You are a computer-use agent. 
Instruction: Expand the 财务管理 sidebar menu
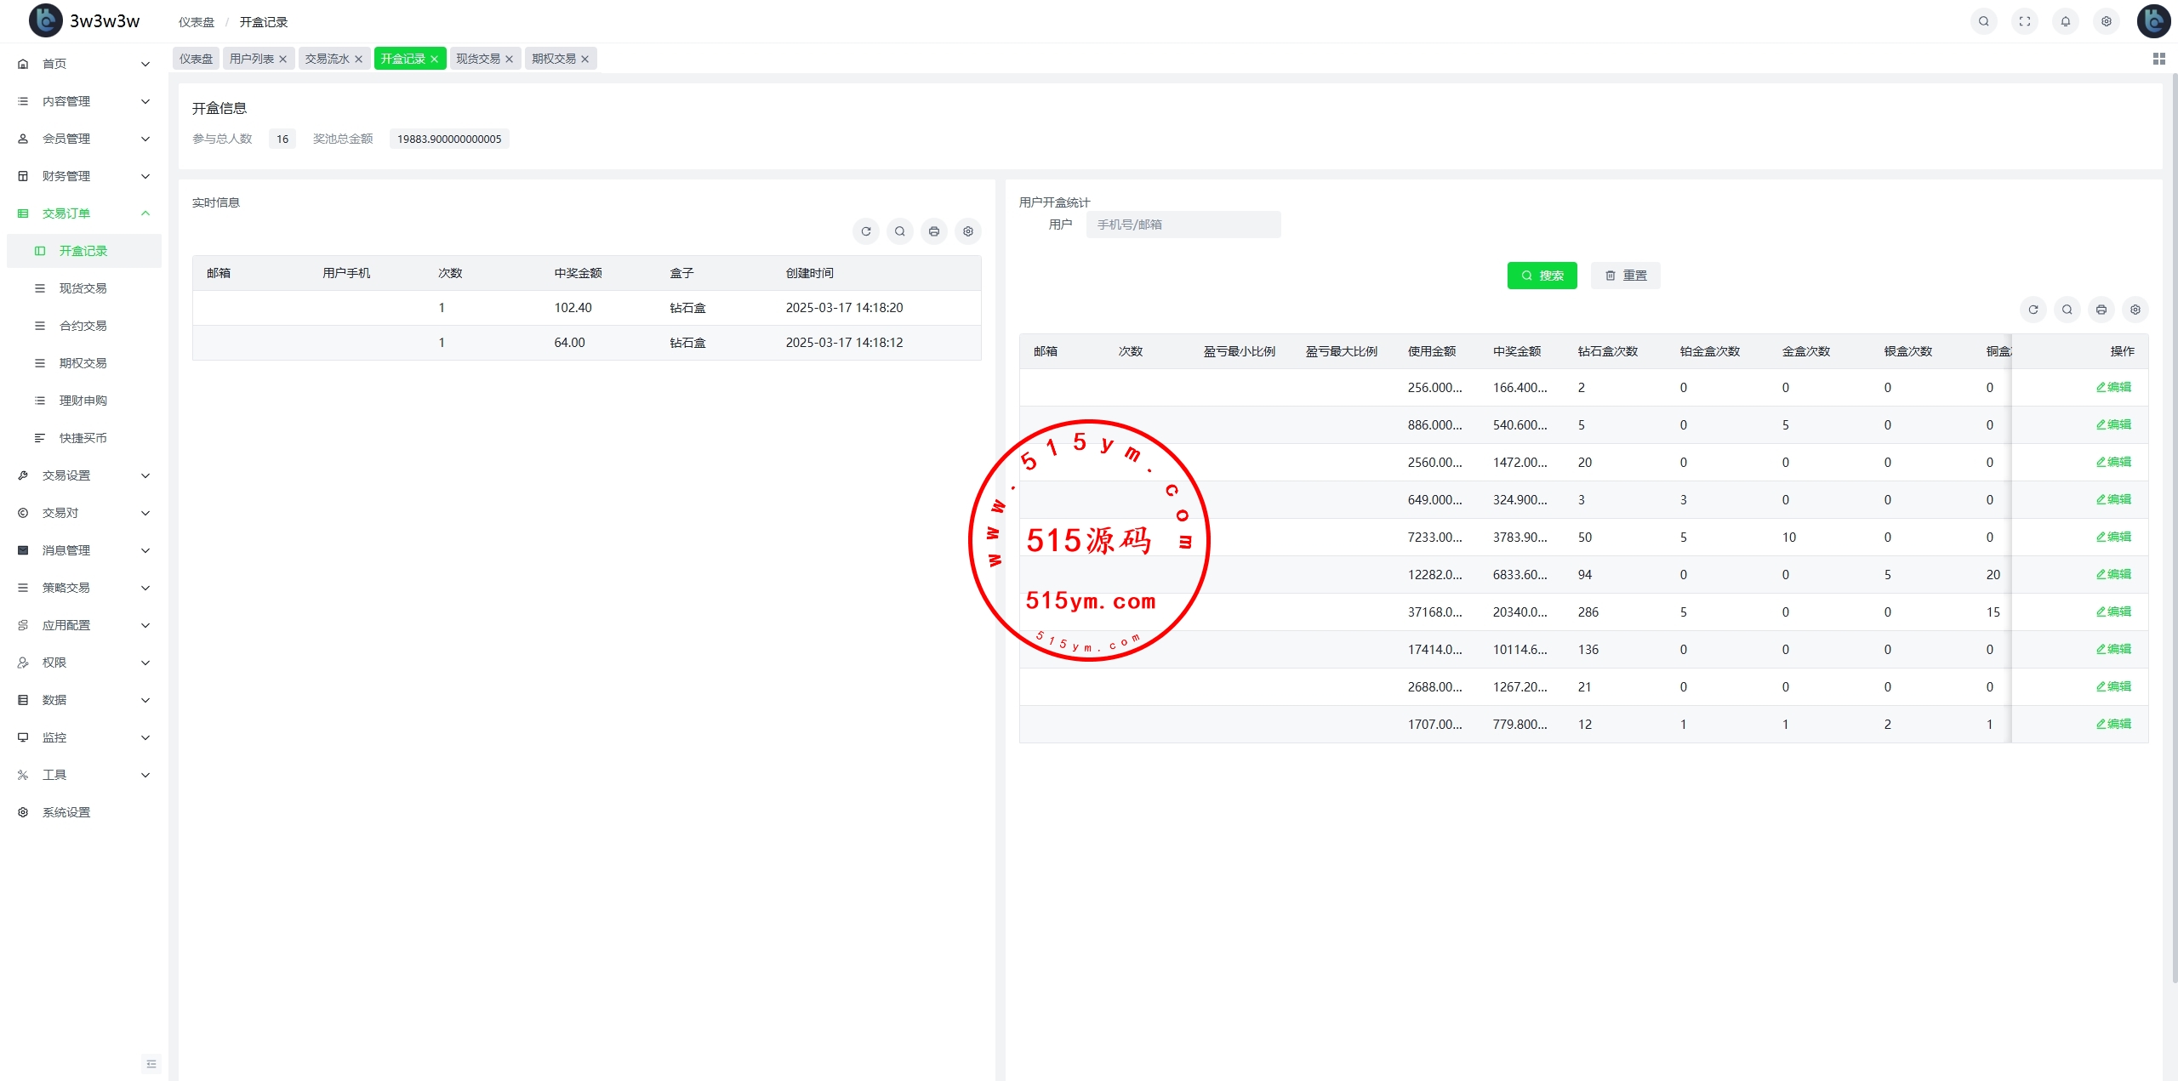[83, 176]
